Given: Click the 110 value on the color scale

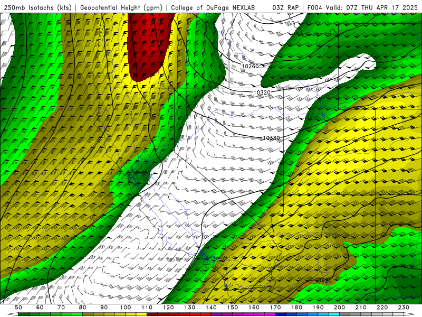Looking at the screenshot, I should coord(147,307).
